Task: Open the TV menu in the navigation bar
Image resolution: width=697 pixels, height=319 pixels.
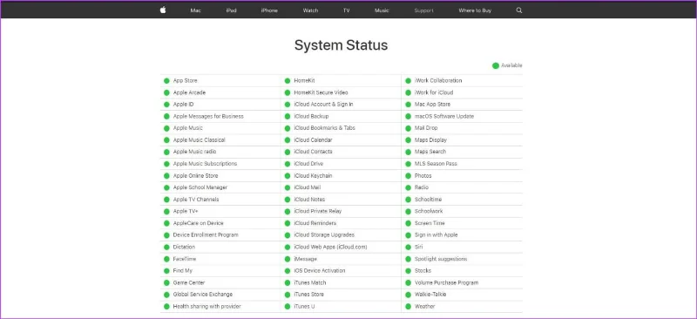Action: 346,10
